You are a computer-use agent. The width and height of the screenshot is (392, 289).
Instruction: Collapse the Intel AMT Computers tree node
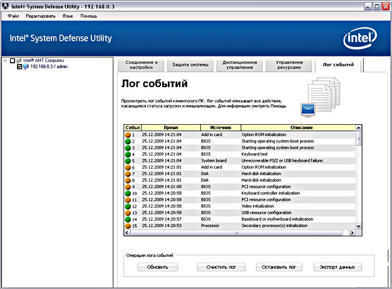click(x=5, y=60)
